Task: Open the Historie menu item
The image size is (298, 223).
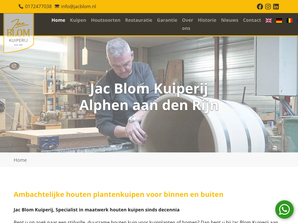Action: coord(207,20)
